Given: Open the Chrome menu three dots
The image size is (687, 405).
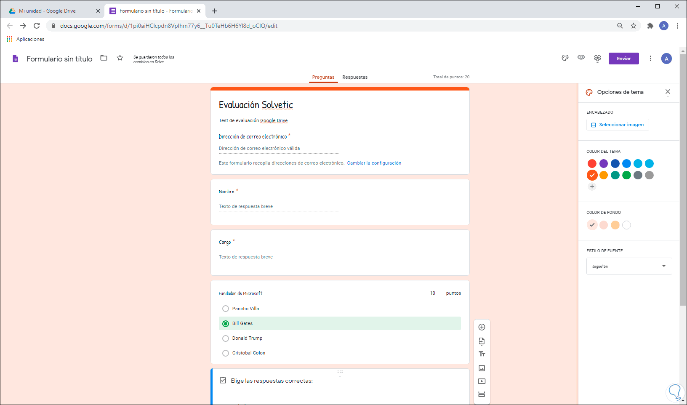Looking at the screenshot, I should [677, 26].
